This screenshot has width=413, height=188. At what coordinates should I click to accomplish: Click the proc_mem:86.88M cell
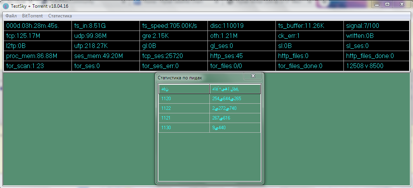click(x=37, y=56)
